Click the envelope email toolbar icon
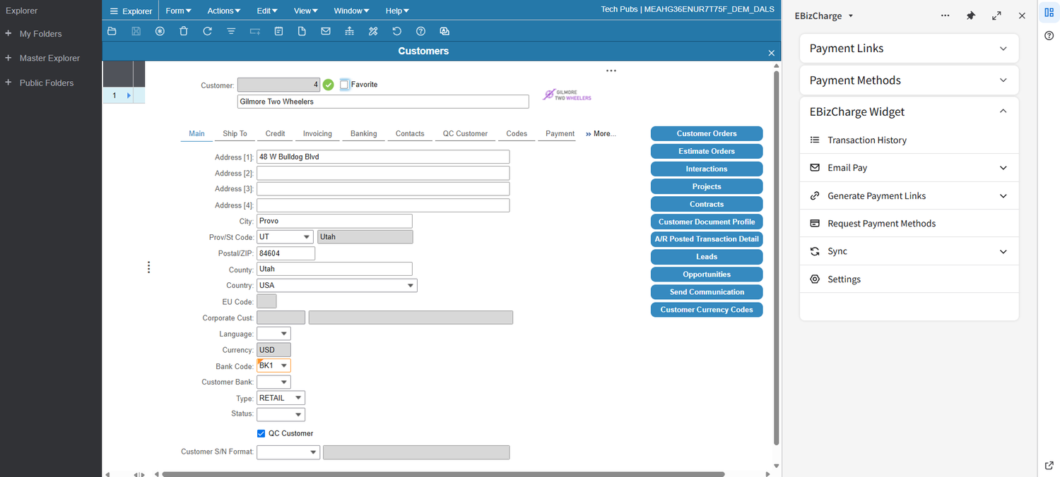 pyautogui.click(x=326, y=31)
